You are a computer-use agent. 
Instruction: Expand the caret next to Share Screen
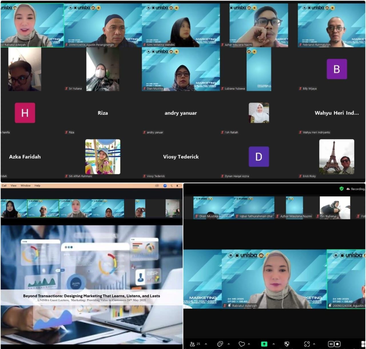274,344
